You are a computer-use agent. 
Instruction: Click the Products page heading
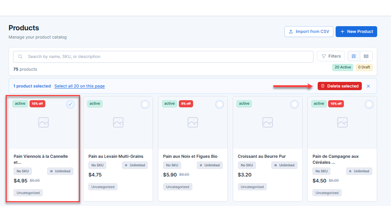(24, 28)
